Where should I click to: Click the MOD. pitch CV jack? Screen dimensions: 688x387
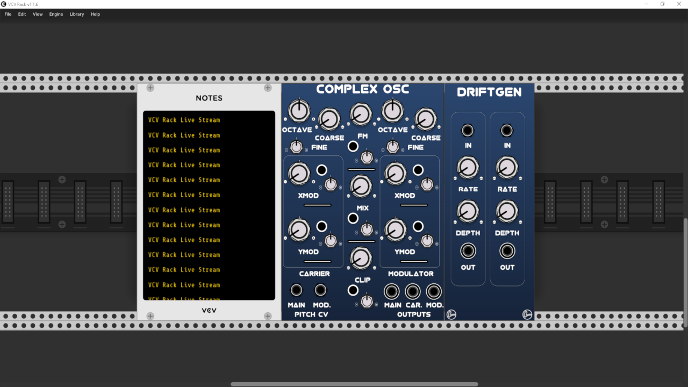pos(321,290)
